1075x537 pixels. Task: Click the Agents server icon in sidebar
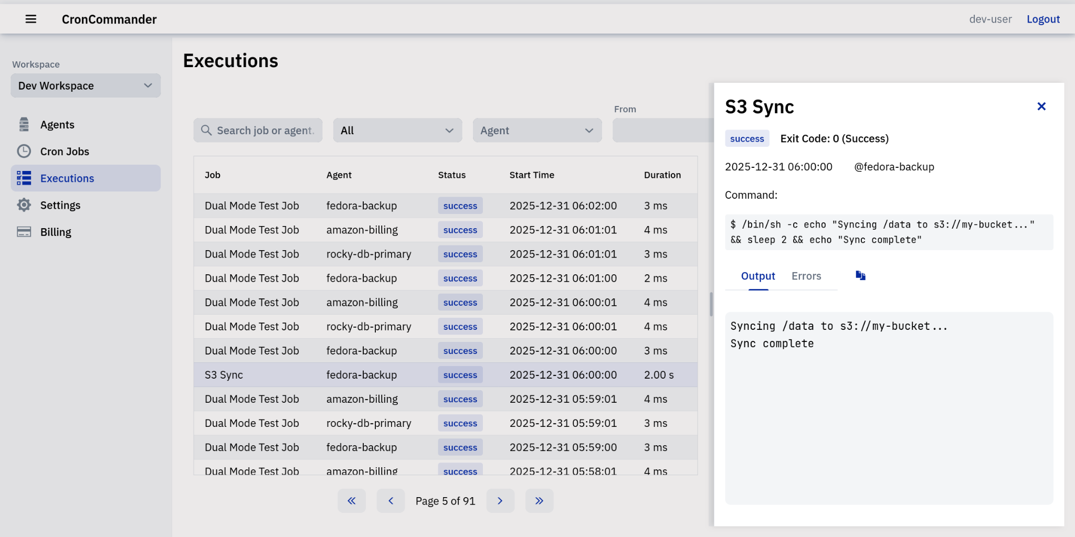[24, 124]
